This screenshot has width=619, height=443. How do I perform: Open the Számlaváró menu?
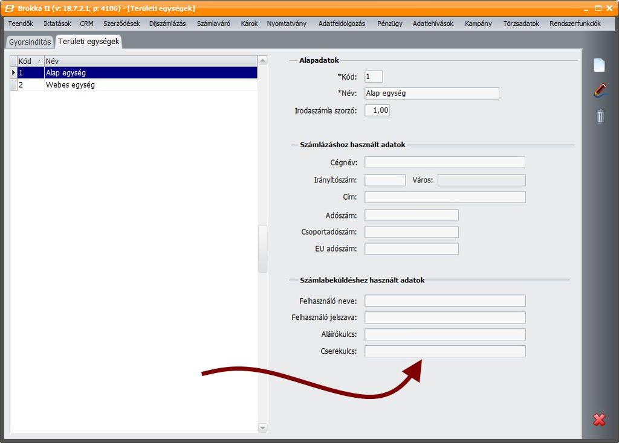point(213,24)
